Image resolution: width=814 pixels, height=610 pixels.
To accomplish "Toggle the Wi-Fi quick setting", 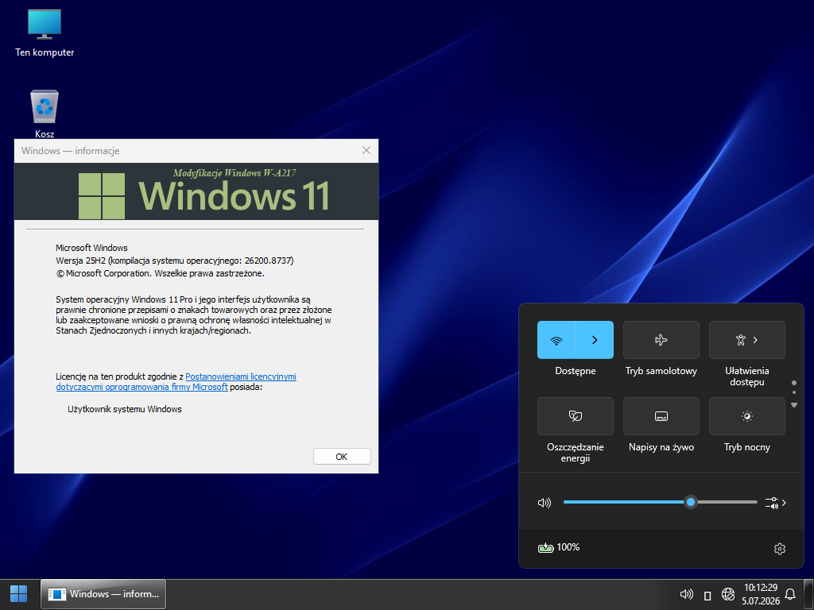I will (556, 340).
